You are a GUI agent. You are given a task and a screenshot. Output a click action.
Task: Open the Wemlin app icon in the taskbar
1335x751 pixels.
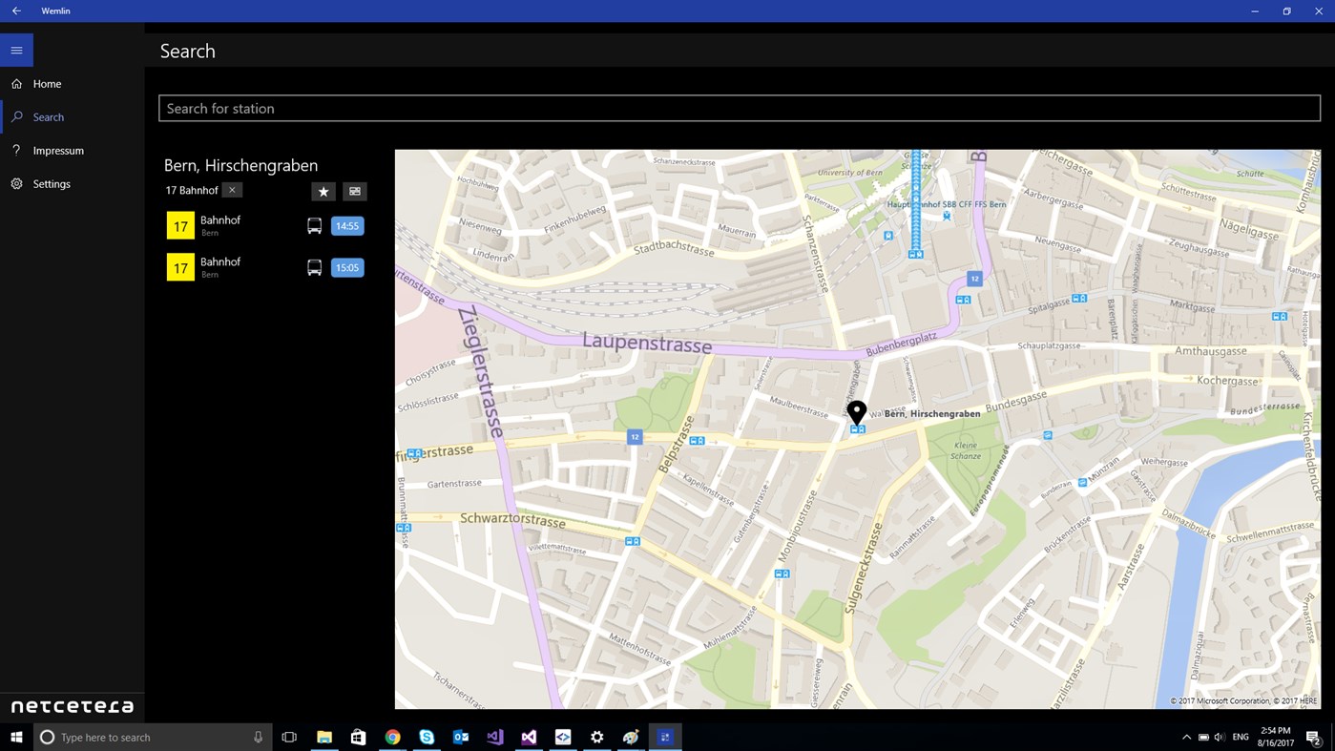coord(665,737)
